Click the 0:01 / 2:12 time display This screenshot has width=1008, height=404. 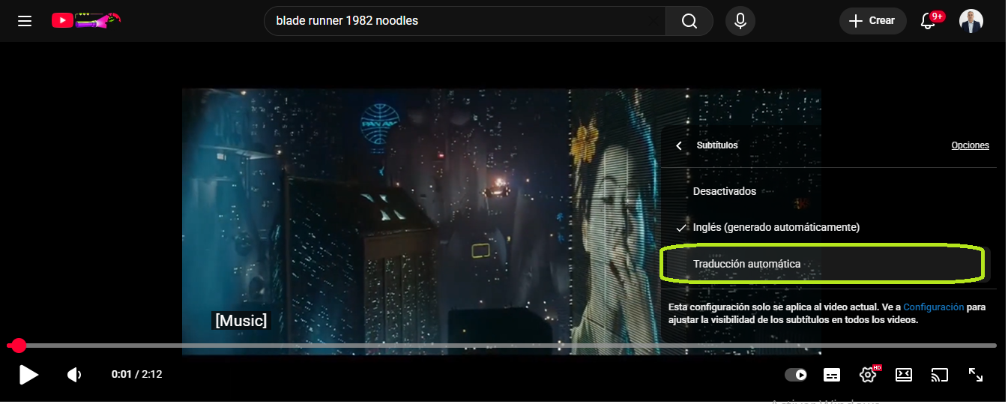point(136,374)
